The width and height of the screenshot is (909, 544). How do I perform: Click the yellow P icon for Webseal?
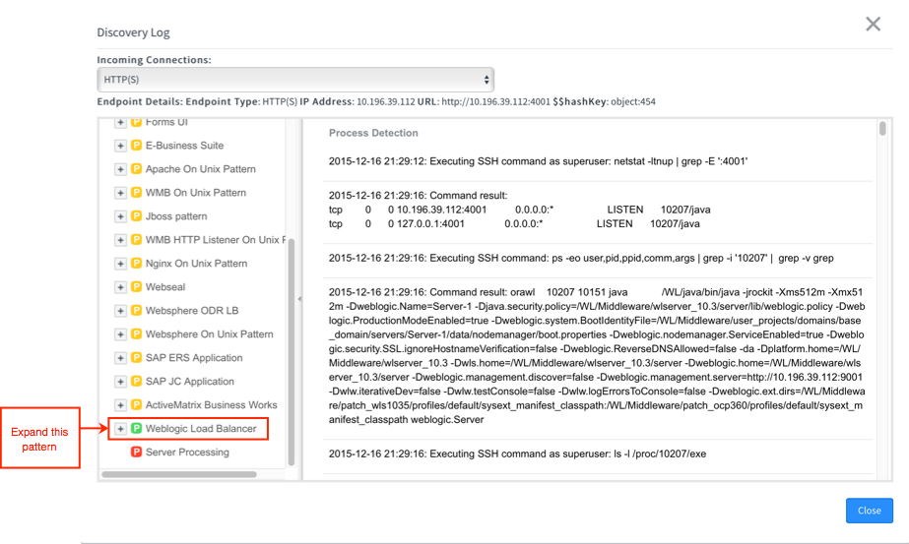136,287
